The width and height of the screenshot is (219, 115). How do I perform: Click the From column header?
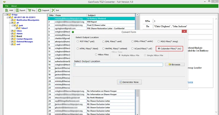70,15
